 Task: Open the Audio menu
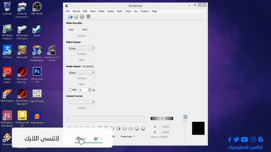coord(111,11)
